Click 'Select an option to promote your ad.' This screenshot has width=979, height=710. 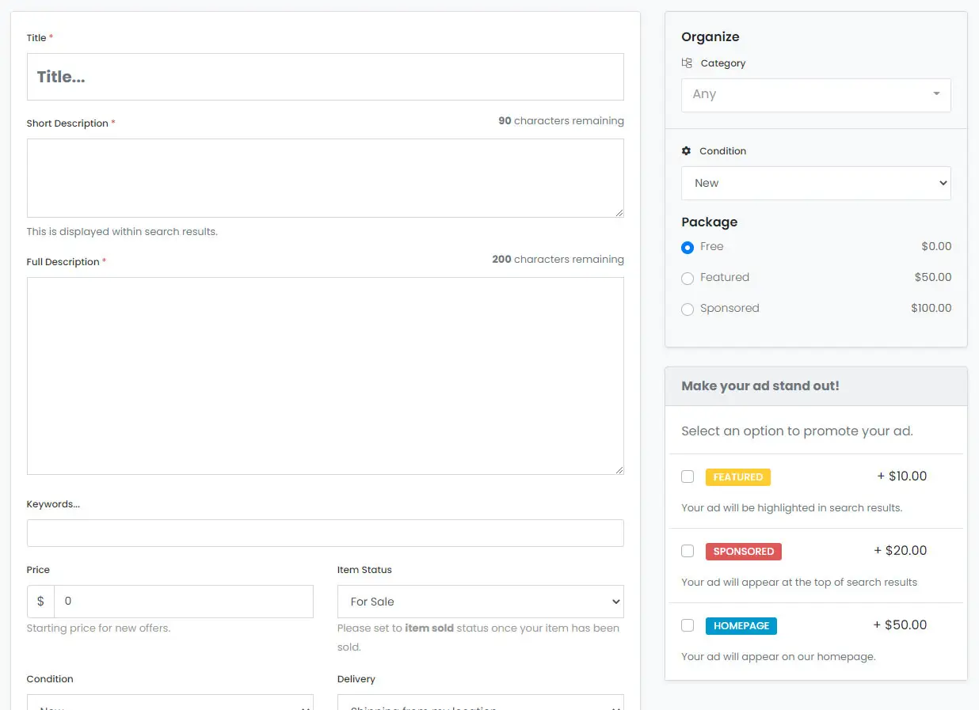coord(797,431)
